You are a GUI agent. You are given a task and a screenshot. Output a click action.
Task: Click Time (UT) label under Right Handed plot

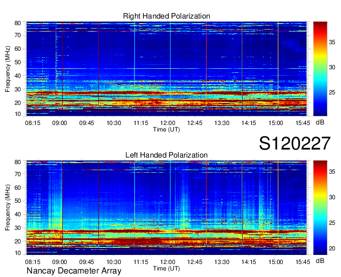click(166, 129)
